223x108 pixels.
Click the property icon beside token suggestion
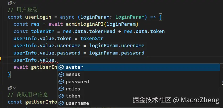[x=61, y=96]
